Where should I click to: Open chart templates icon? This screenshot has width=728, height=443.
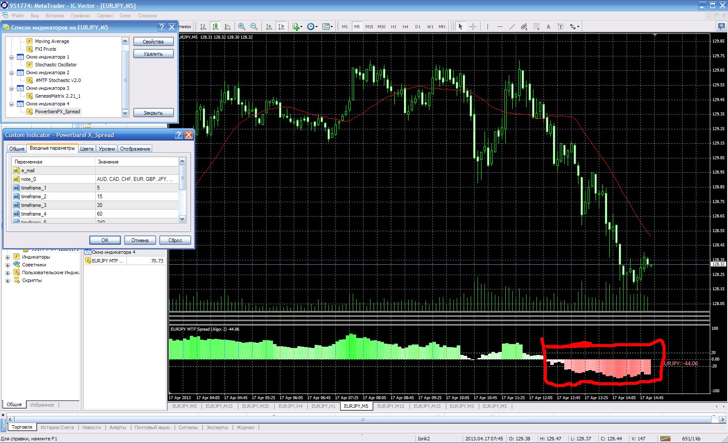point(327,26)
